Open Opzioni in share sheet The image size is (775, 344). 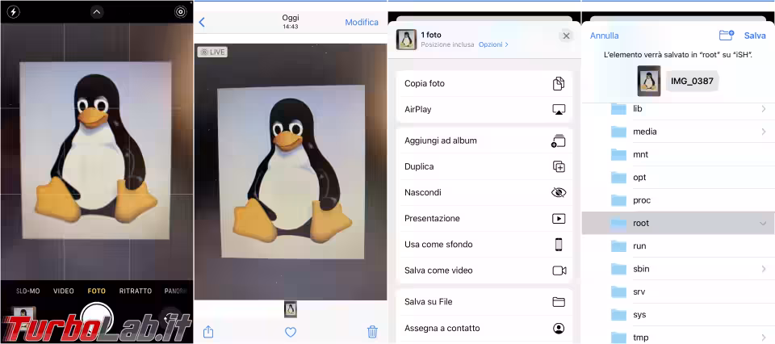(x=493, y=44)
